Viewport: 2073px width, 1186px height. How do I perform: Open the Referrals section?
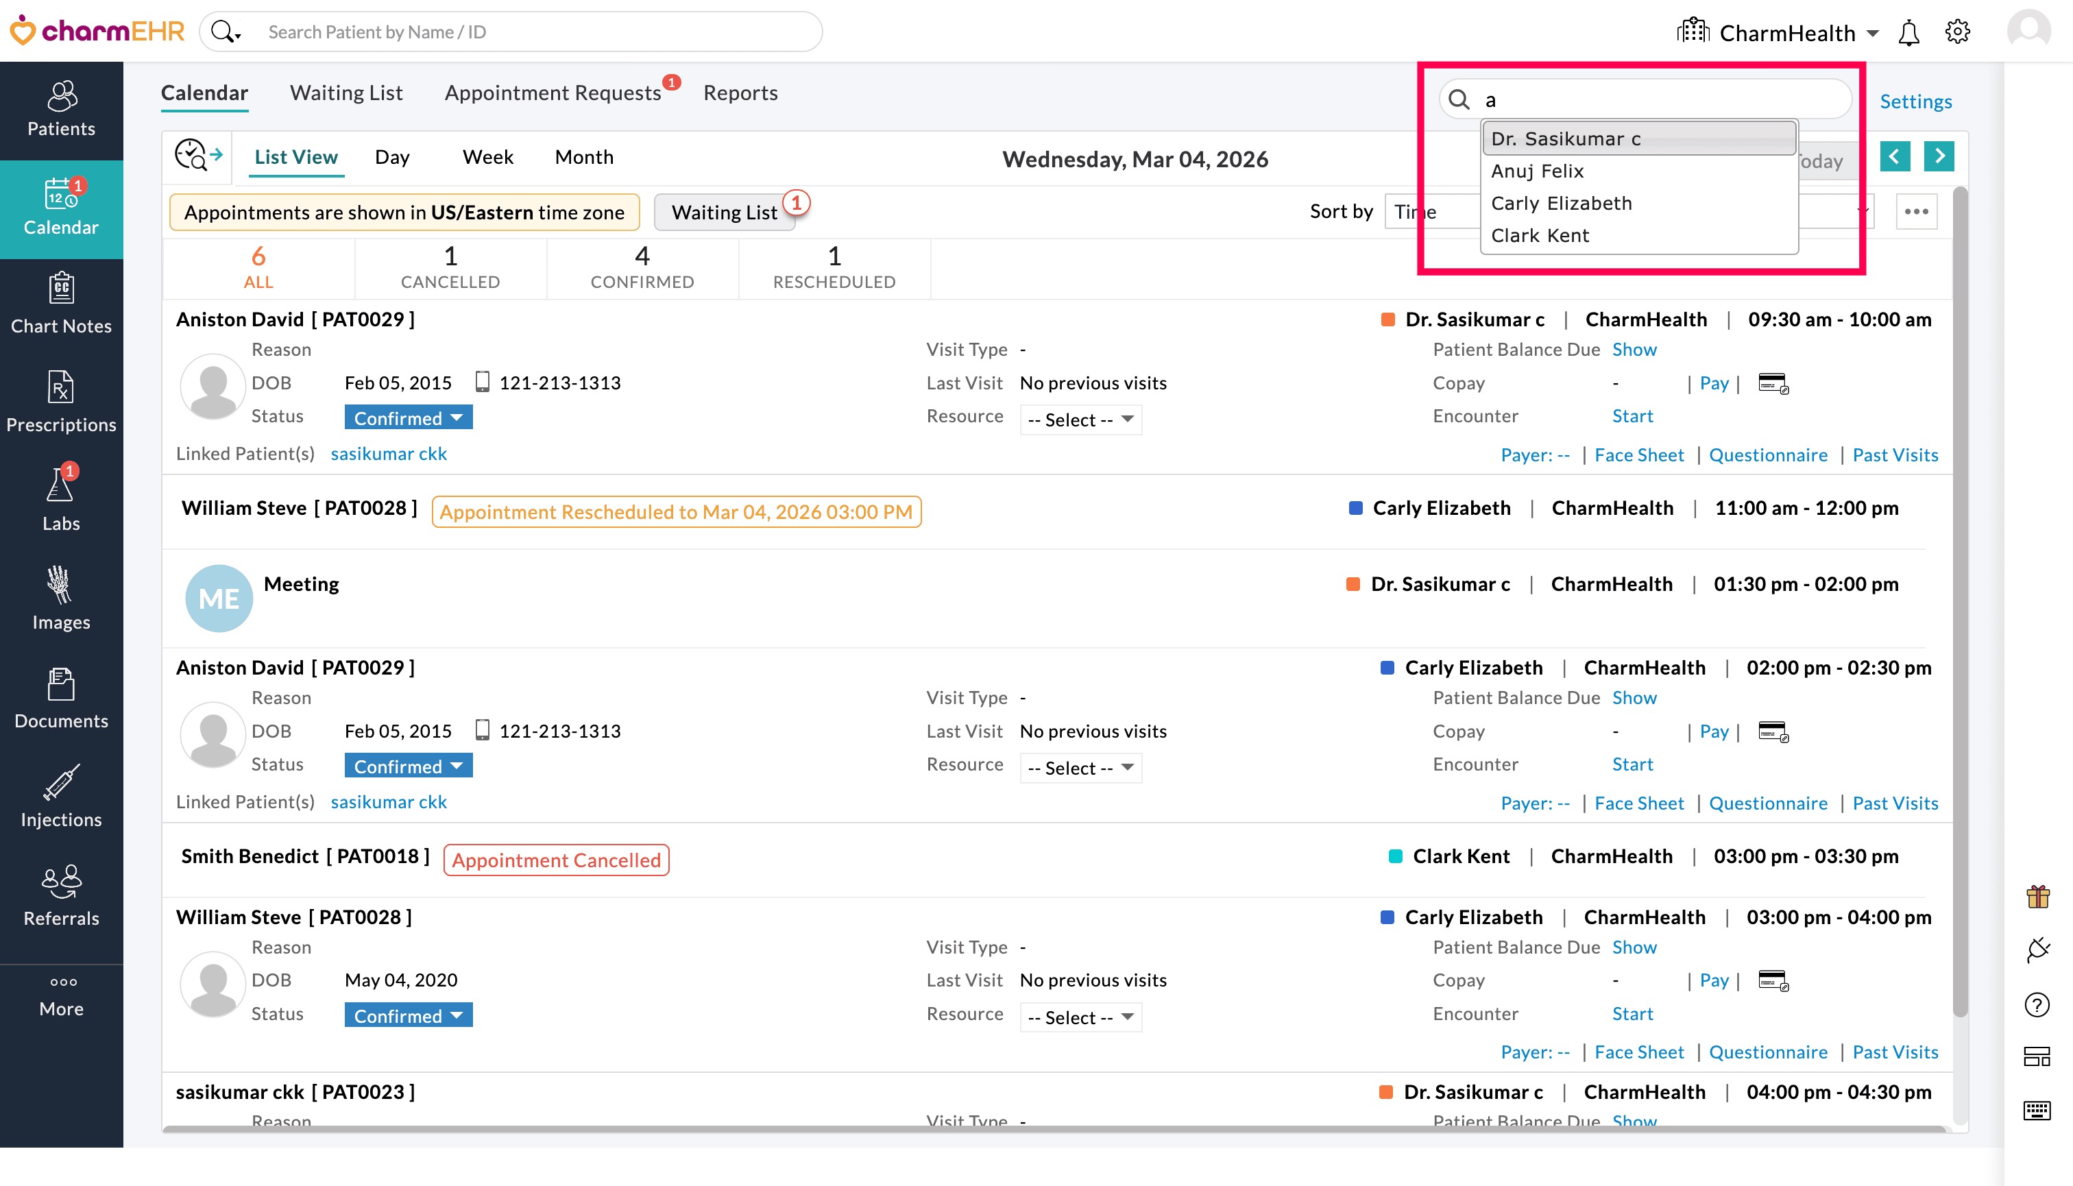click(x=61, y=896)
